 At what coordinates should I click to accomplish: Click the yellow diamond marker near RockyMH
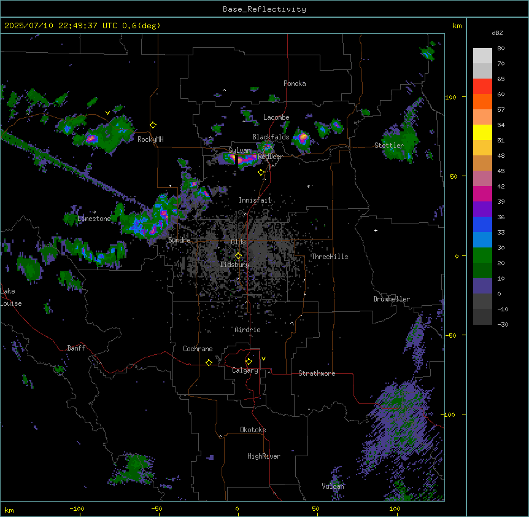pyautogui.click(x=153, y=125)
